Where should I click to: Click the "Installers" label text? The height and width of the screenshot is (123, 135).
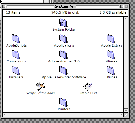[x=16, y=77]
